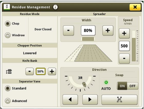Decrease knife bank percentage
The width and height of the screenshot is (144, 109).
30,71
